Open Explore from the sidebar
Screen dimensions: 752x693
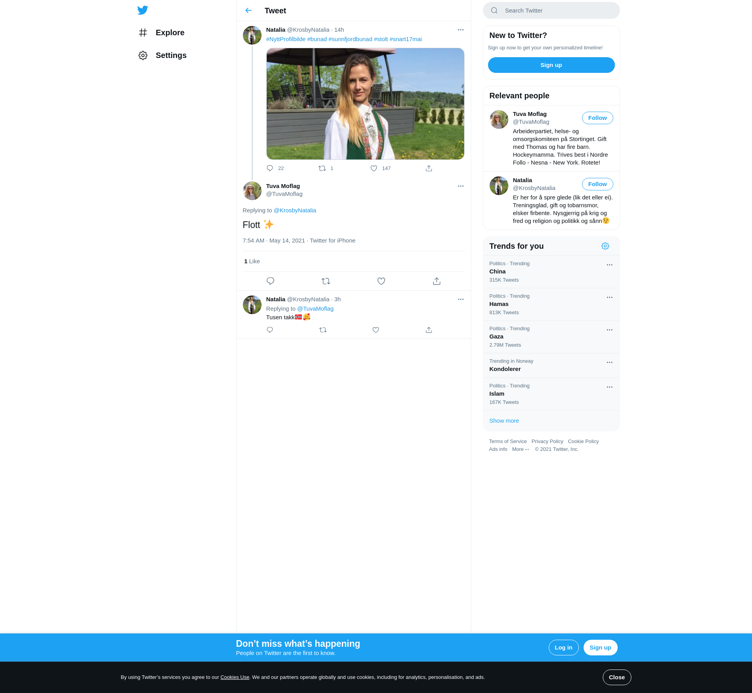click(x=161, y=33)
